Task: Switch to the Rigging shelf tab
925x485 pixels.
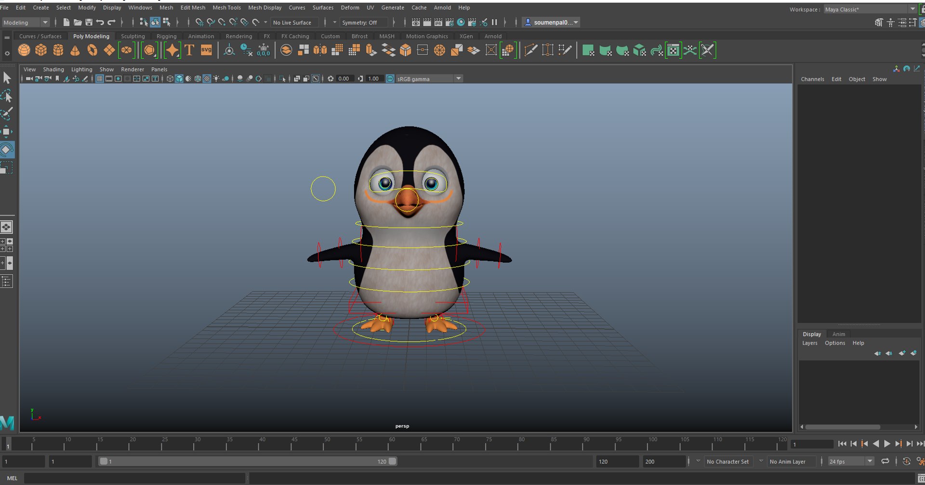Action: click(166, 36)
